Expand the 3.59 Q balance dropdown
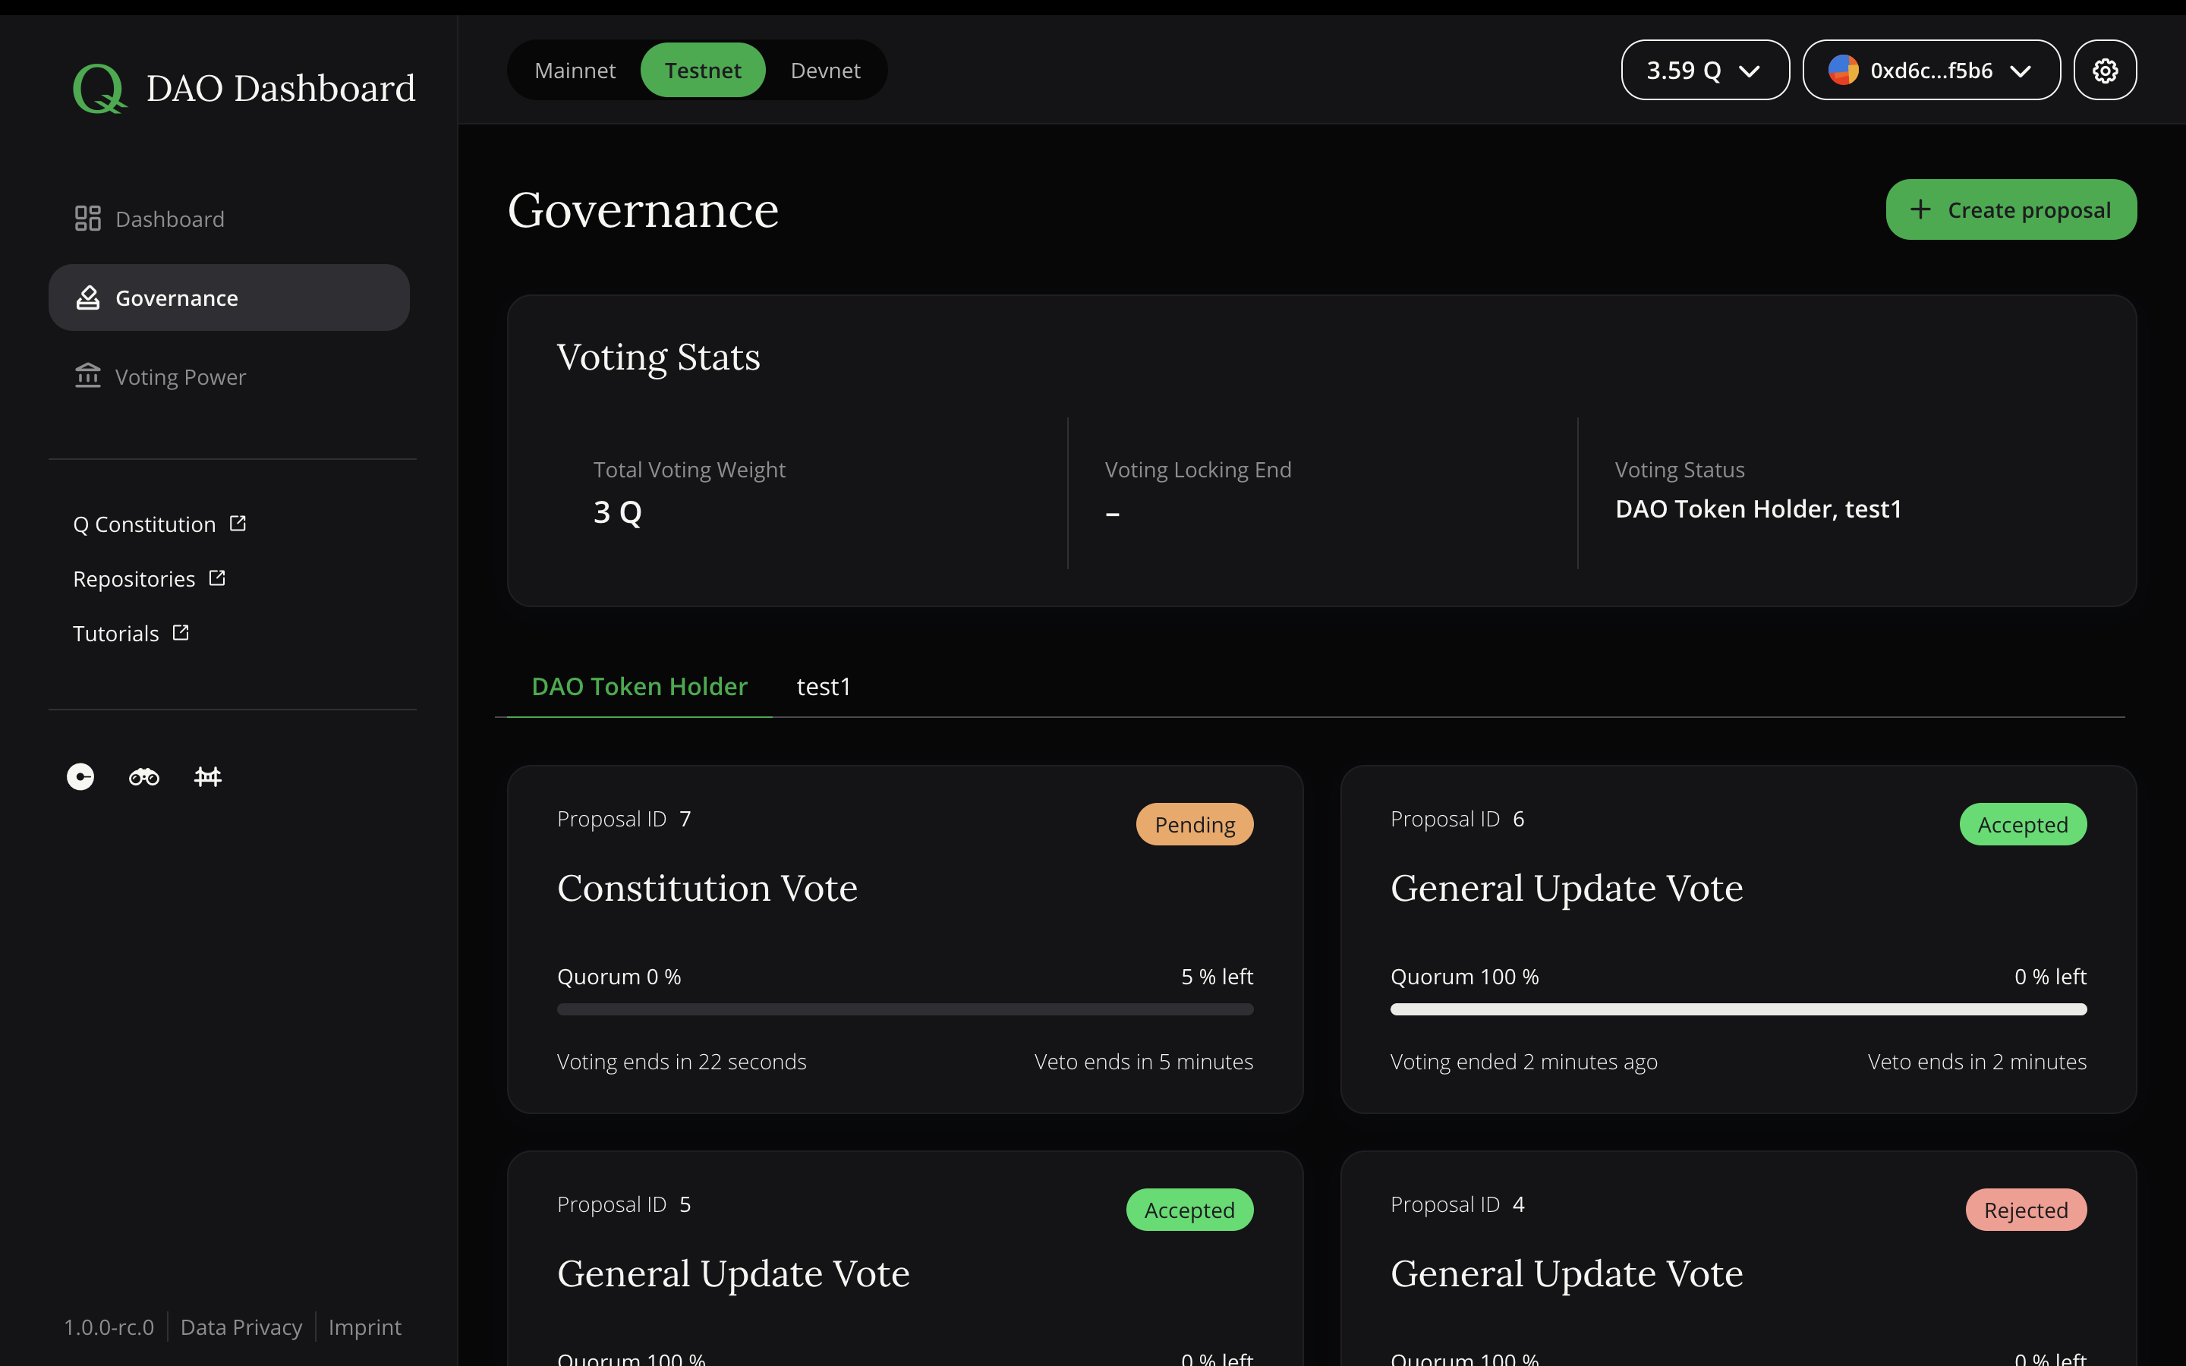The width and height of the screenshot is (2186, 1366). pyautogui.click(x=1705, y=71)
